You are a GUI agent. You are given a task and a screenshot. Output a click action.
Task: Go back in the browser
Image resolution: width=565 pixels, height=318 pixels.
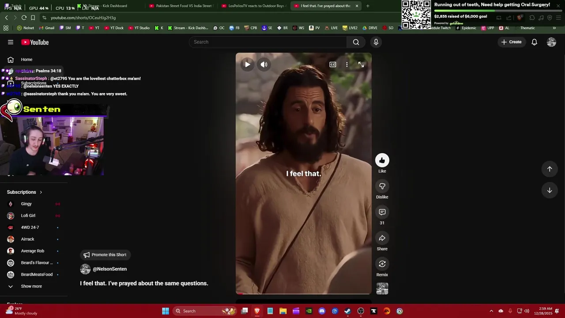tap(6, 18)
